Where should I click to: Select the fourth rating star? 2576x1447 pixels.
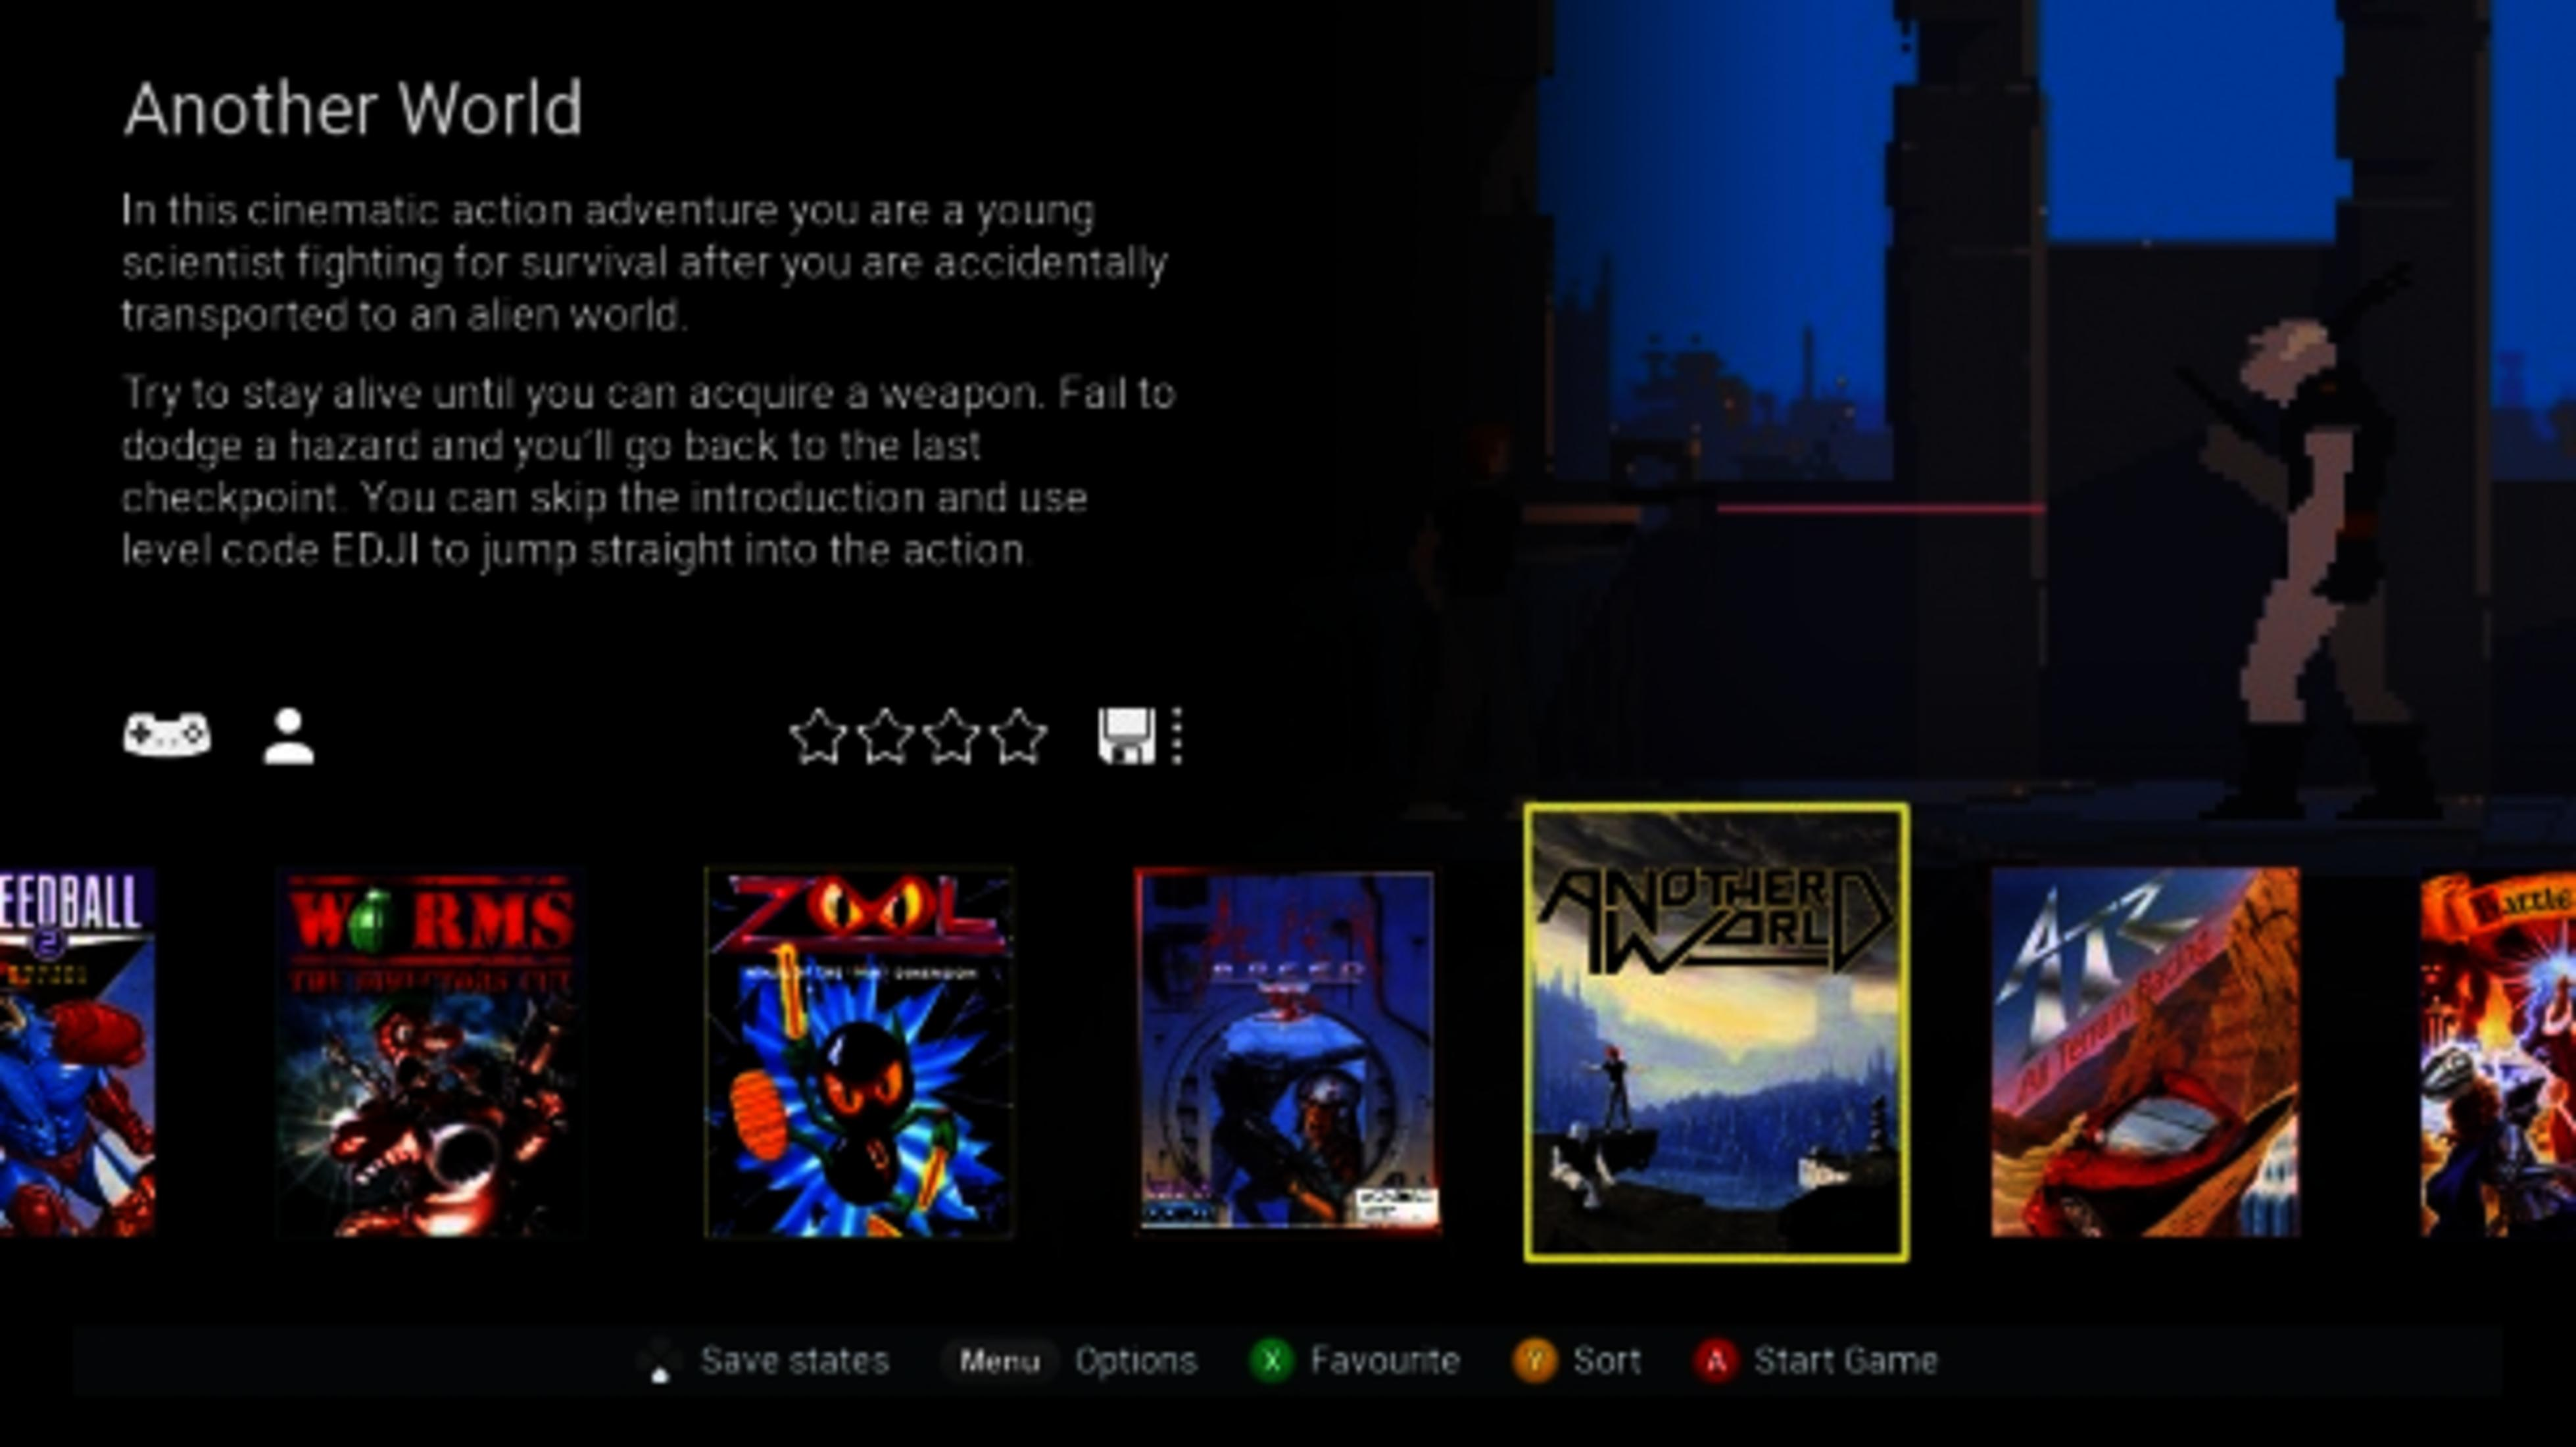click(1019, 737)
